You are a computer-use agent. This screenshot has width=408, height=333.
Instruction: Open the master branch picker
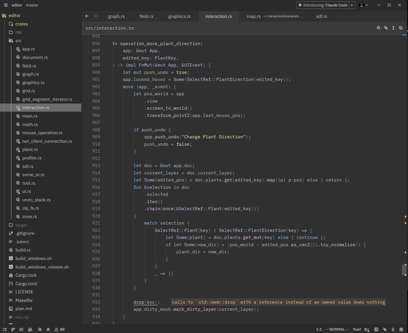tap(32, 5)
